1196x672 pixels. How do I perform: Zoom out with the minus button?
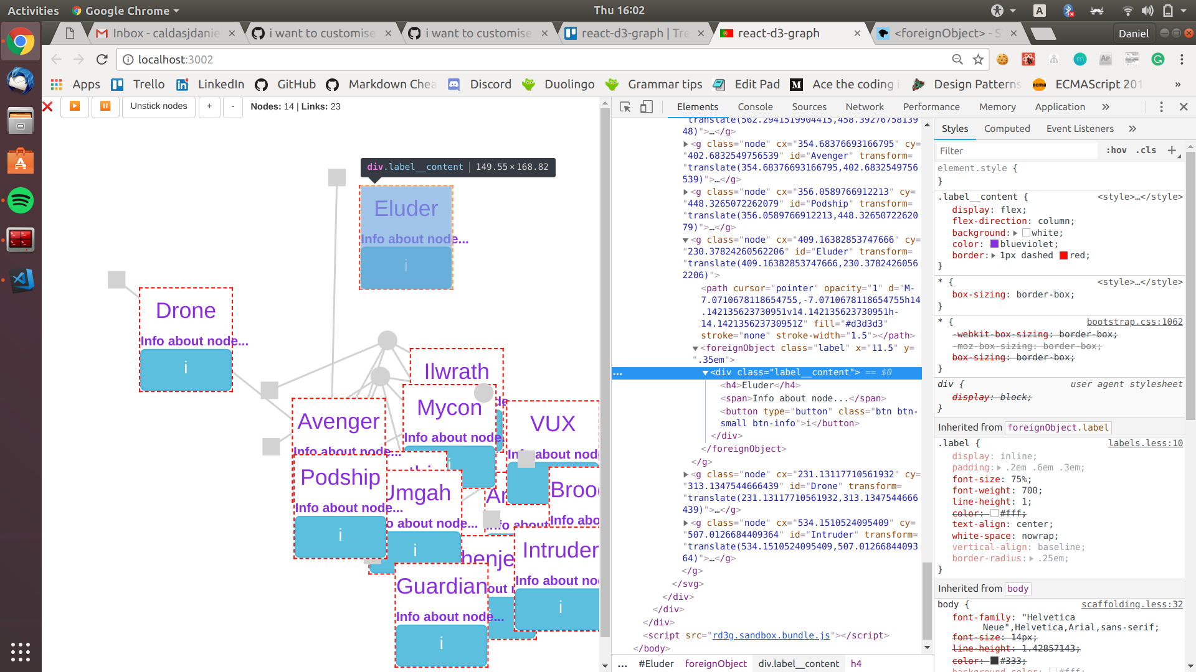233,106
